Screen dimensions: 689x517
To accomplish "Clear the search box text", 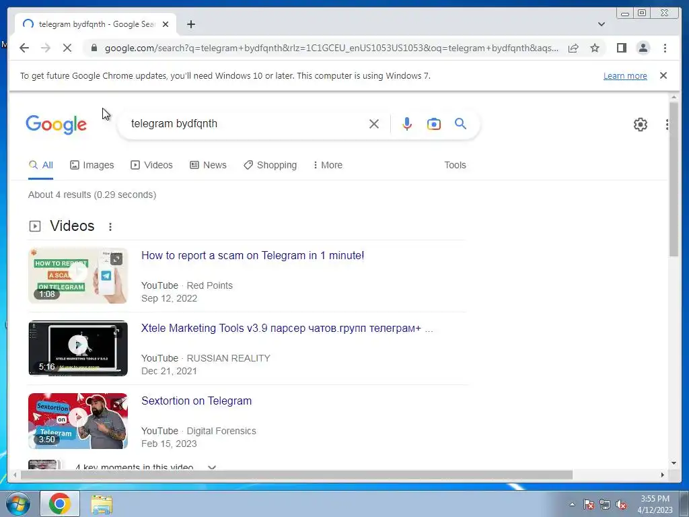I will point(374,124).
